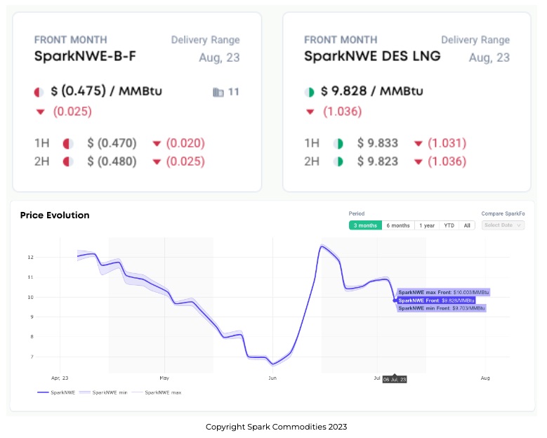Click down arrow beside (1.036) in 2H row of DES LNG
547x438 pixels.
[419, 162]
